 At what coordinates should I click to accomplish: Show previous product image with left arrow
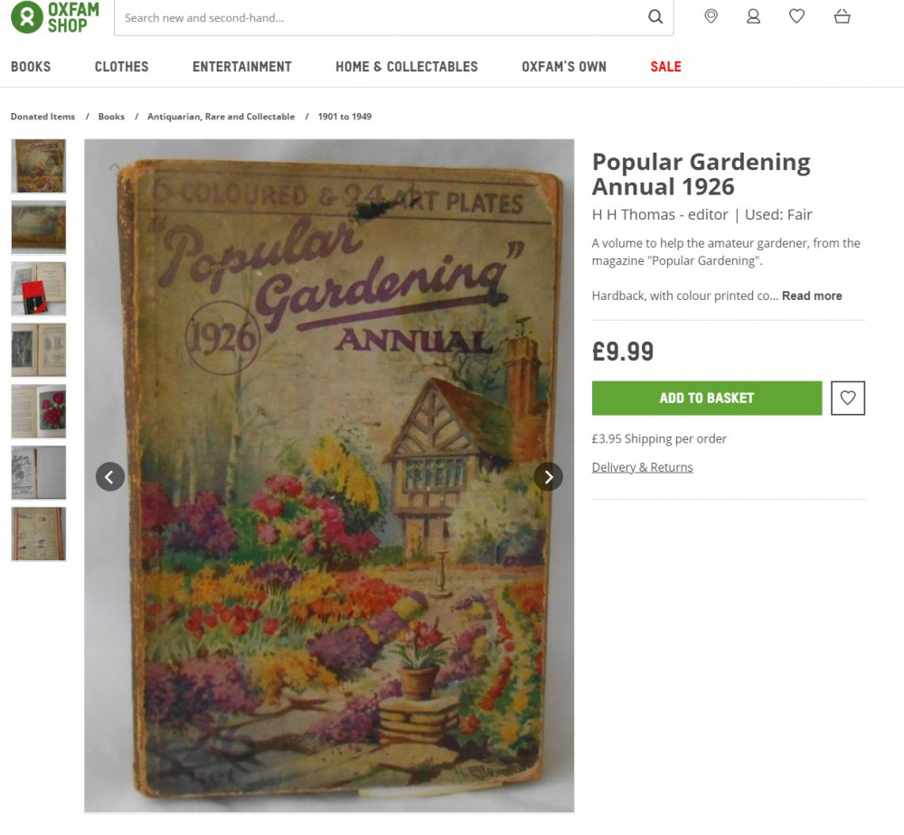click(x=110, y=476)
